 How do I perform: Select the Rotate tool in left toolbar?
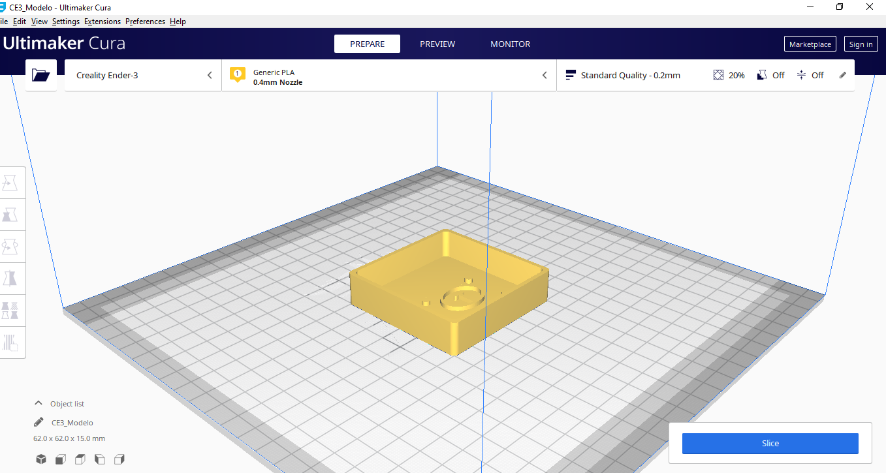(10, 247)
